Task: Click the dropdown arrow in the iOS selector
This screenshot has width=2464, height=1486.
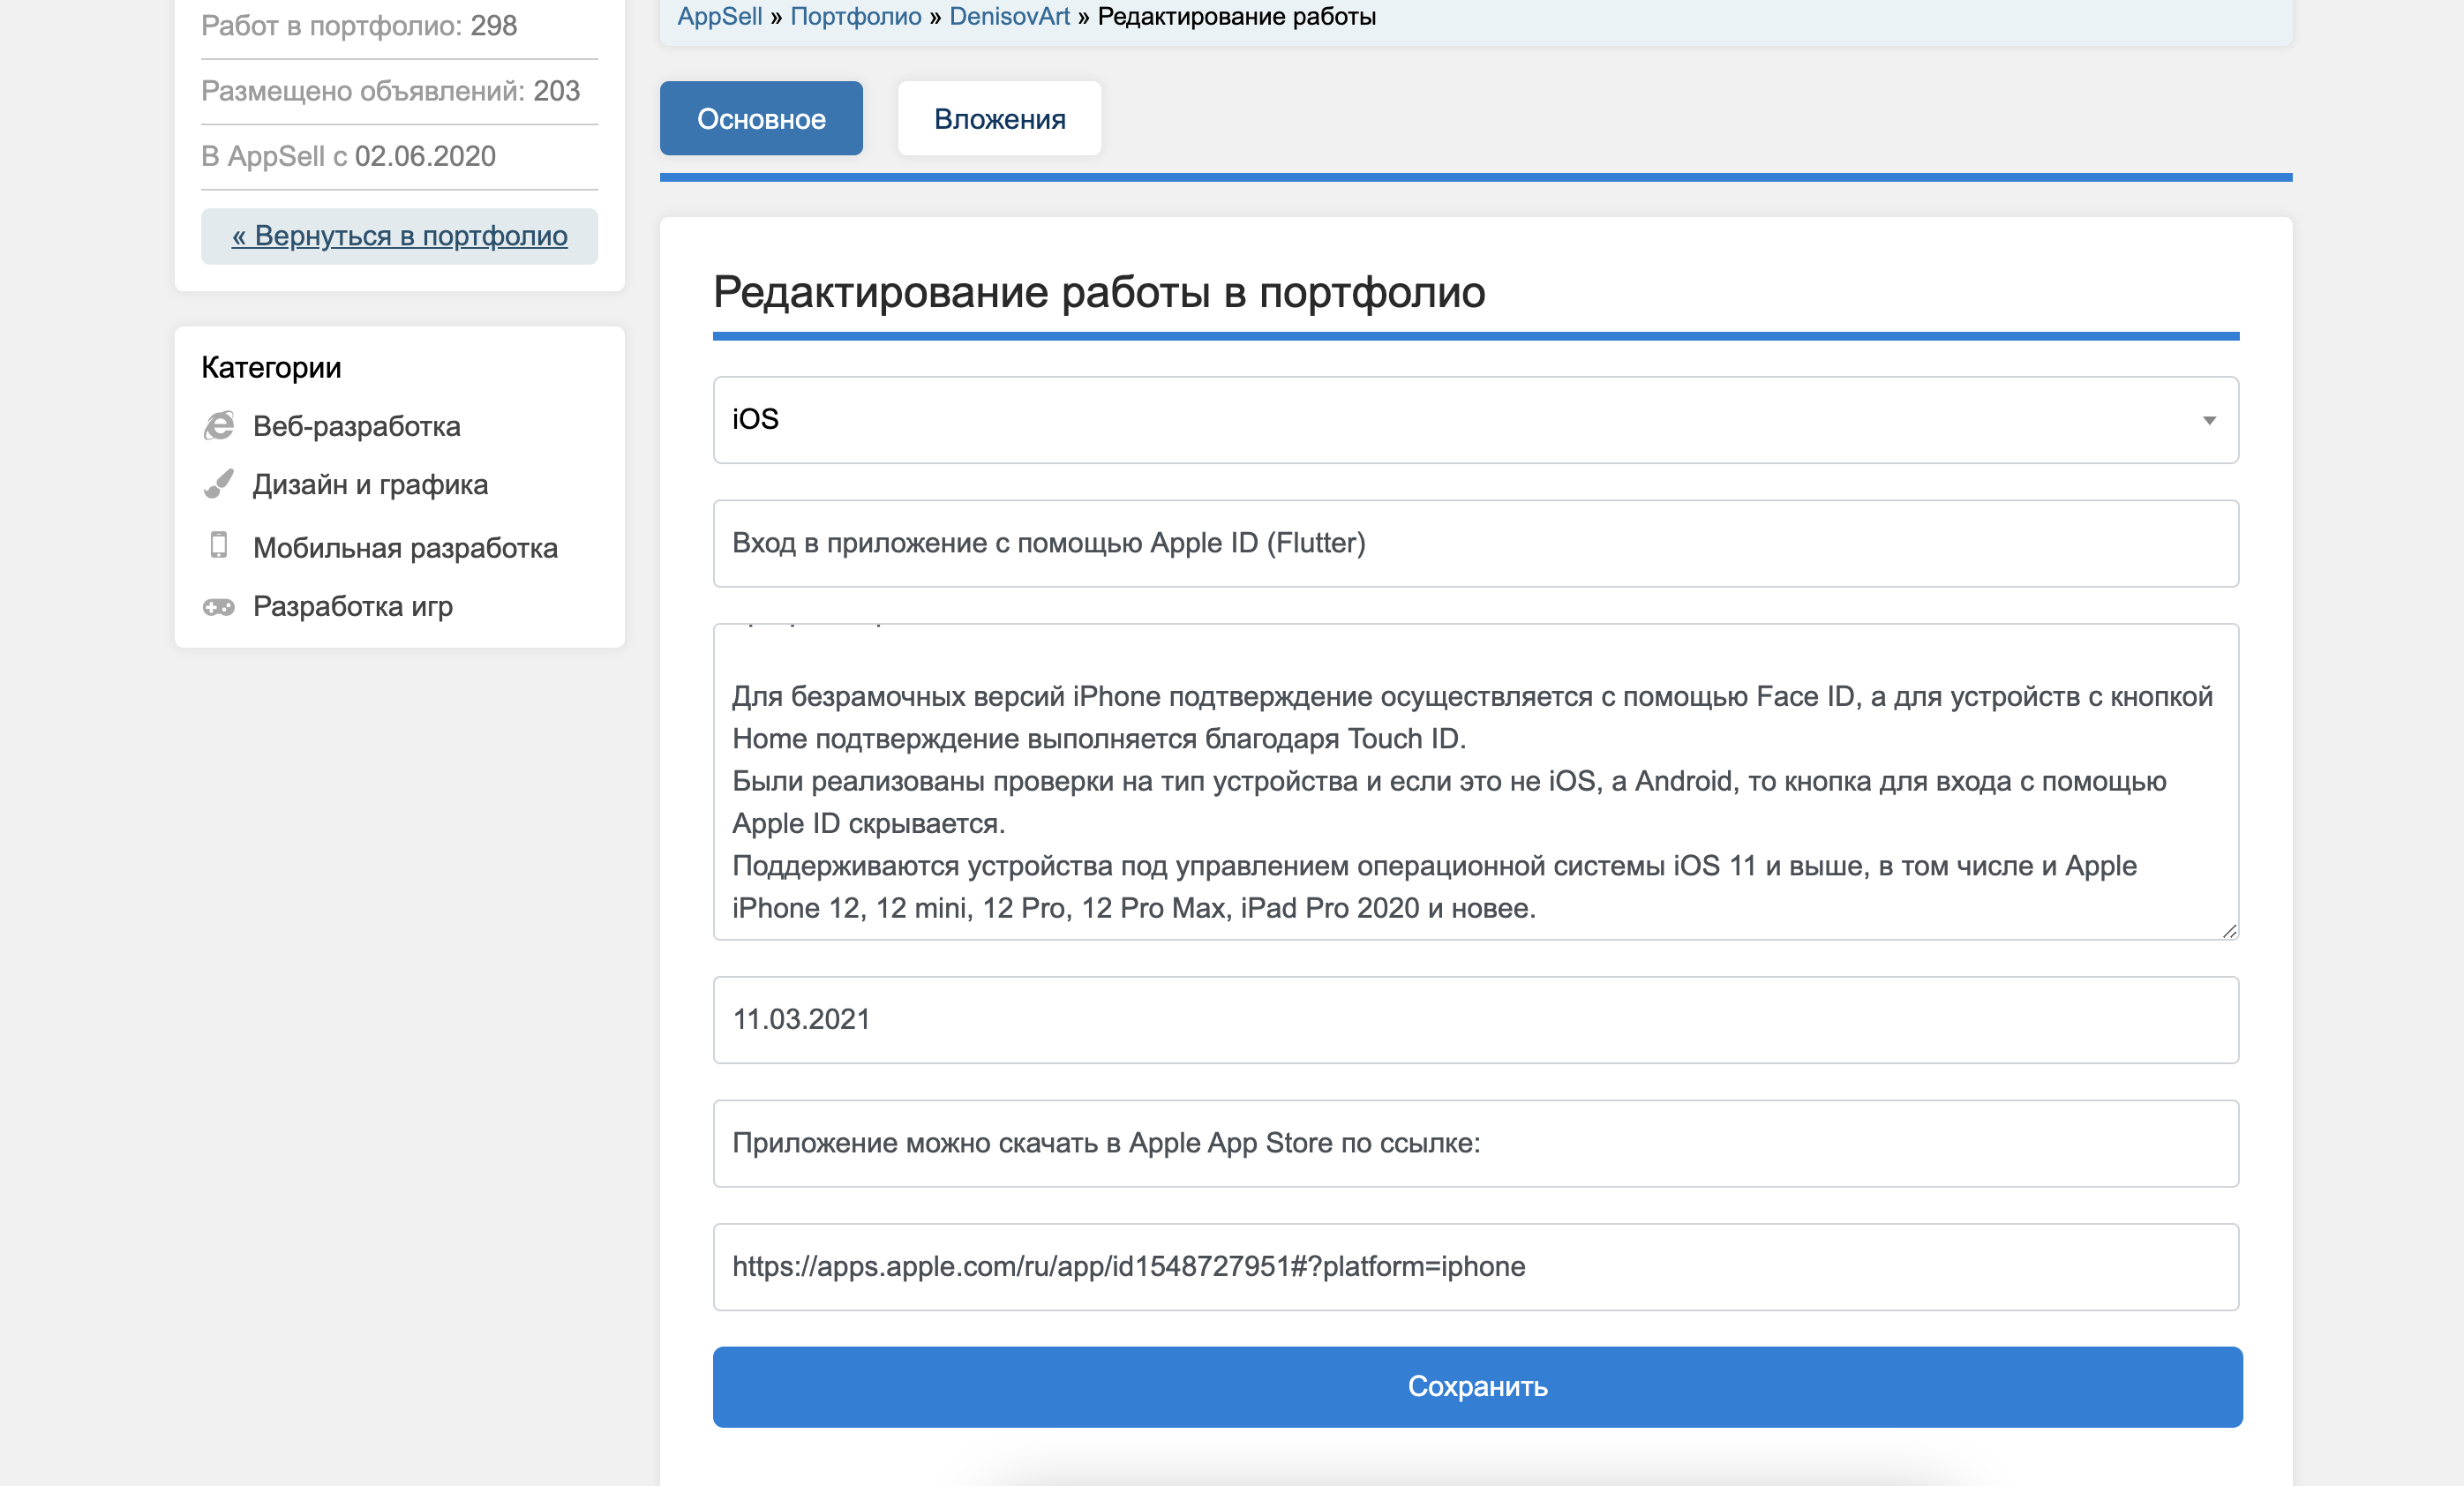Action: click(2209, 421)
